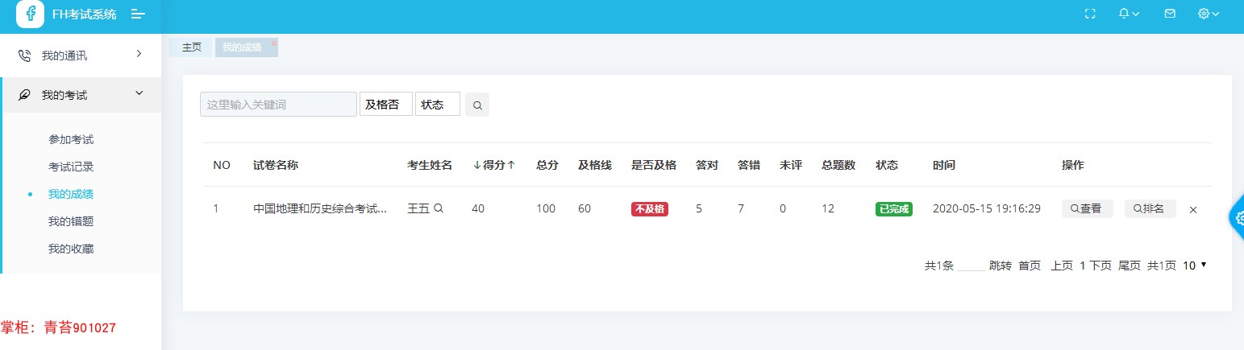
Task: Click the 试卷名称 column header
Action: (x=276, y=165)
